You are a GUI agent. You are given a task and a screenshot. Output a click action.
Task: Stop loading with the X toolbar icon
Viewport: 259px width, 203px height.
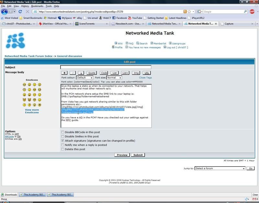point(28,12)
